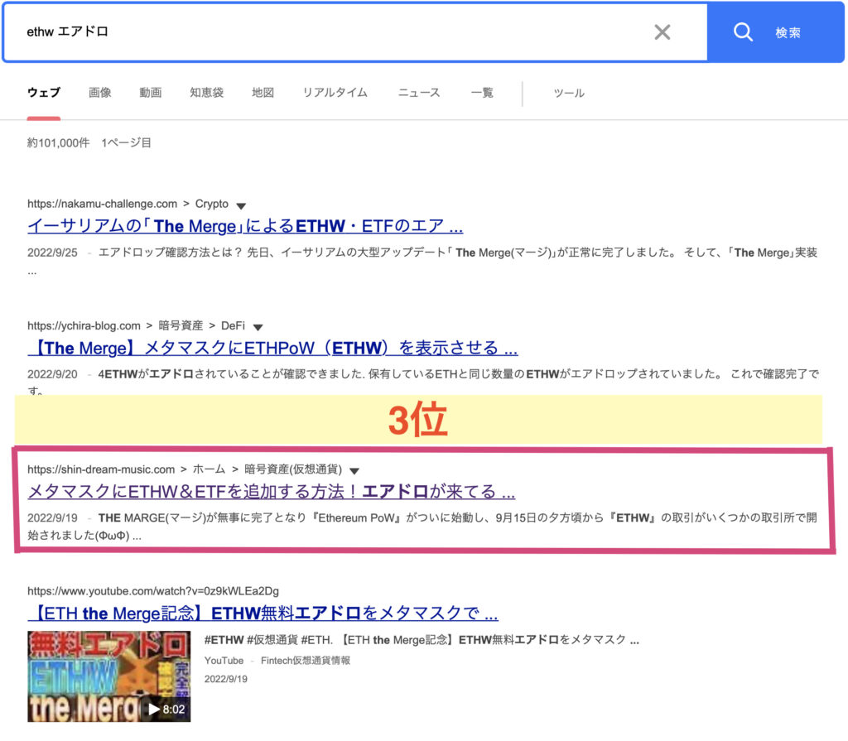
Task: Switch to the ニュース tab
Action: point(419,93)
